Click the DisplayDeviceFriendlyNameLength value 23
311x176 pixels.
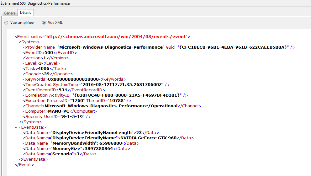coord(139,132)
